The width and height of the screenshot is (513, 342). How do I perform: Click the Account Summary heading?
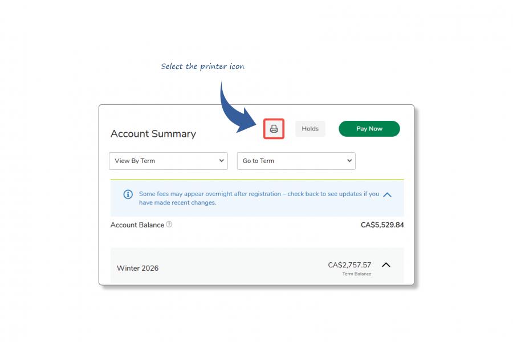153,133
